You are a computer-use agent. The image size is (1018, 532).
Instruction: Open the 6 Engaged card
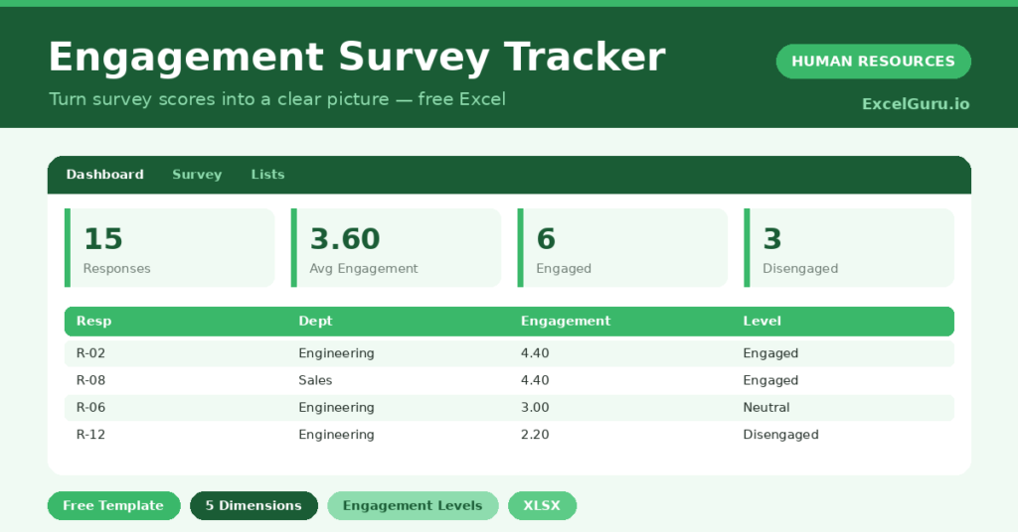[622, 247]
